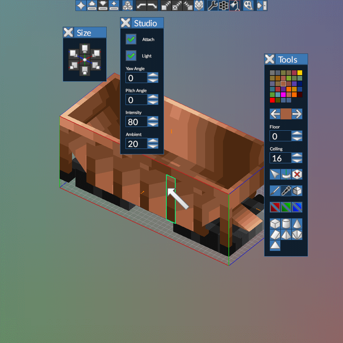Select the eyedropper color picker tool

pyautogui.click(x=286, y=190)
